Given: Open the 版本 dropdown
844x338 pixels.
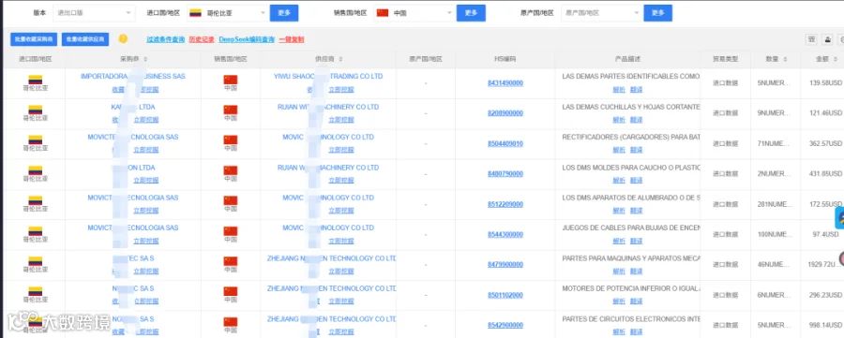Looking at the screenshot, I should coord(94,12).
